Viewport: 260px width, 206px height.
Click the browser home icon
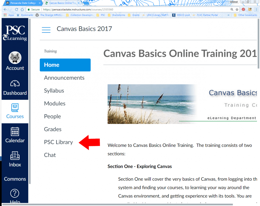coord(22,9)
